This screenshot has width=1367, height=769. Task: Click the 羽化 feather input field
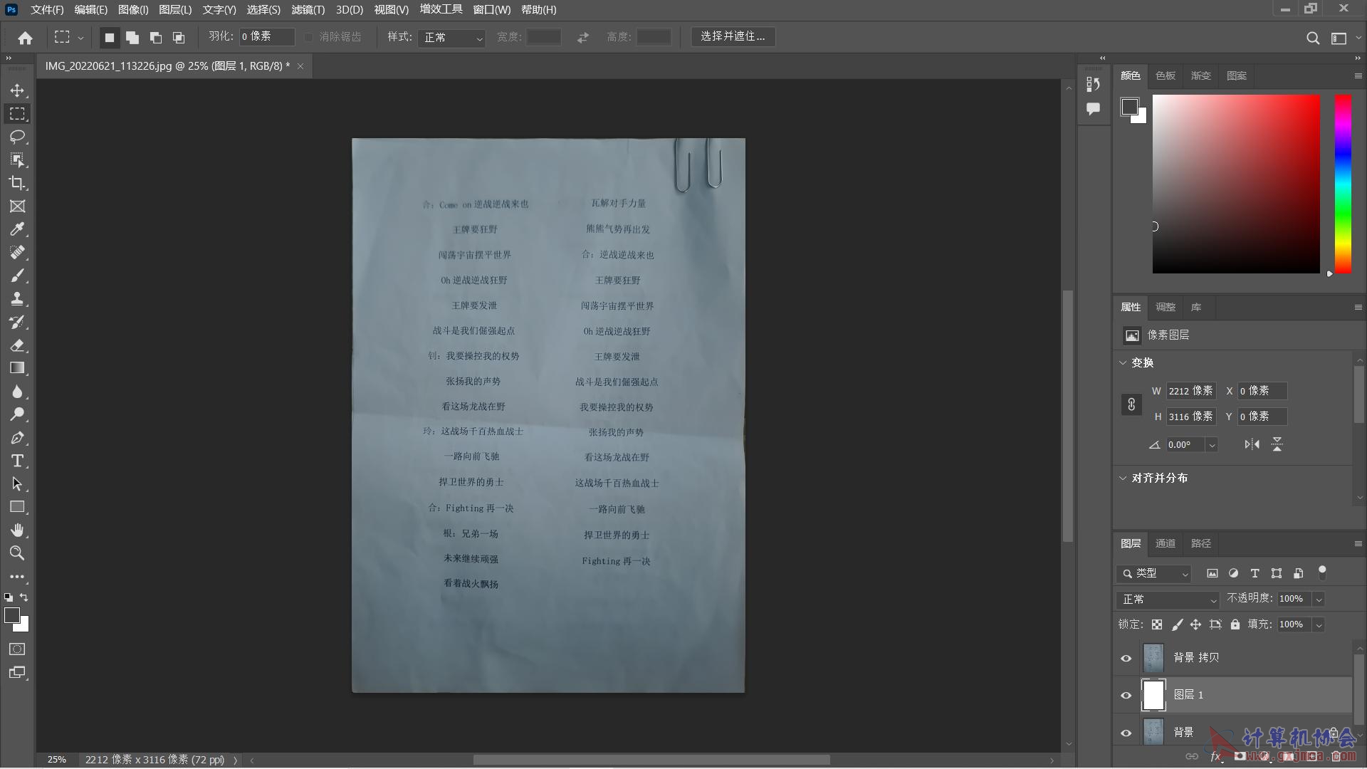click(266, 36)
